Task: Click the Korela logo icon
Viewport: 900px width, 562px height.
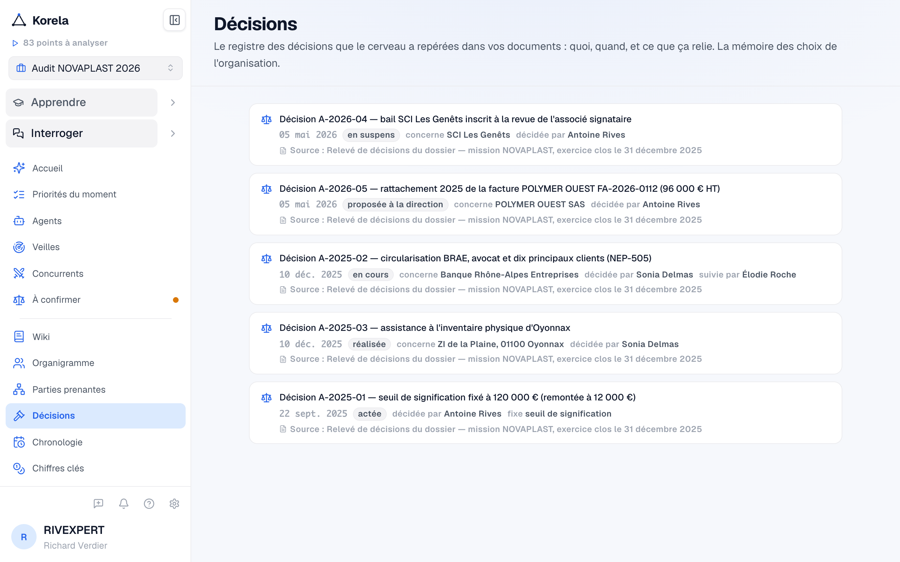Action: [19, 20]
